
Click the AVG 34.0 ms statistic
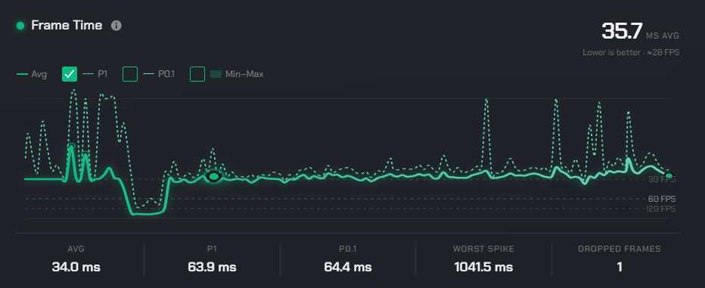[x=76, y=259]
